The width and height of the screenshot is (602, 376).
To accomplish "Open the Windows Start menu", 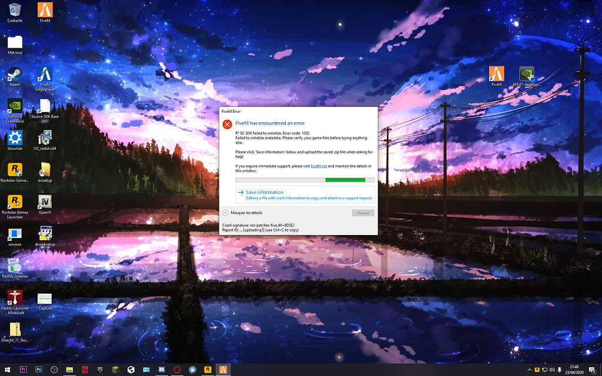I will click(8, 370).
